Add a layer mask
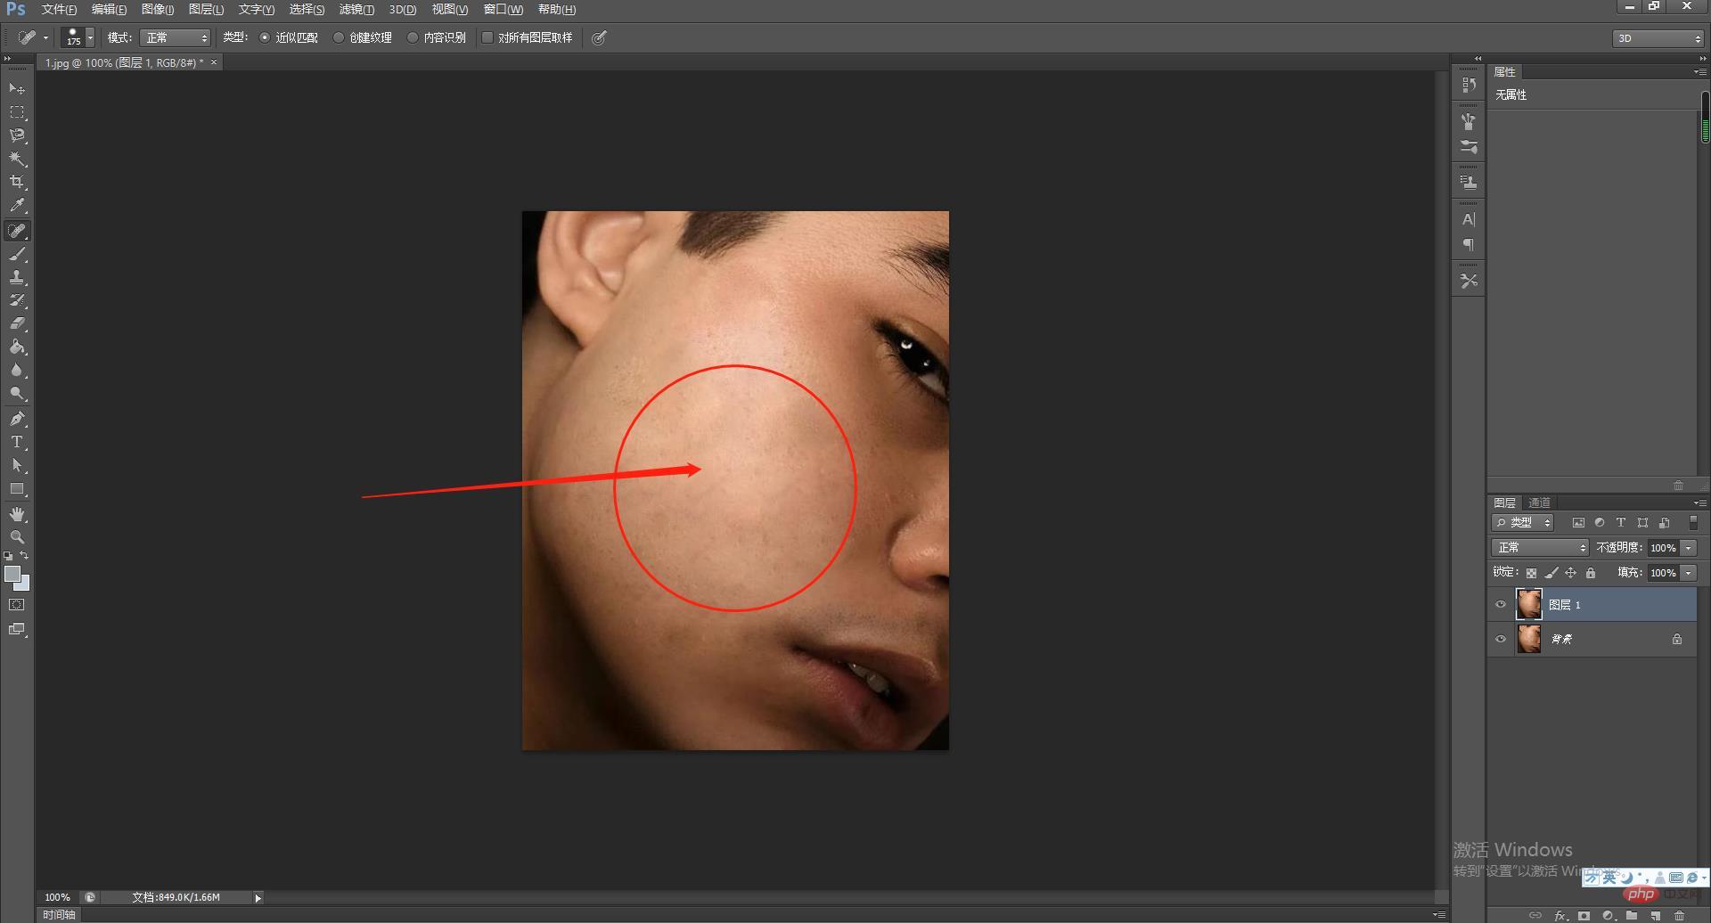This screenshot has width=1711, height=923. [x=1584, y=915]
